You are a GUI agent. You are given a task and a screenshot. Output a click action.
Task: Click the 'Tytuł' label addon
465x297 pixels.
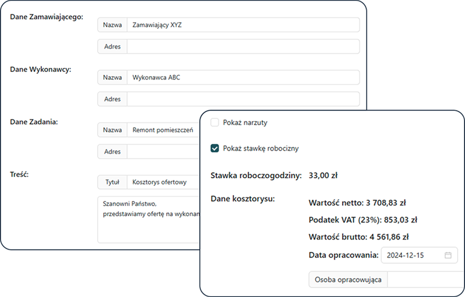(112, 182)
